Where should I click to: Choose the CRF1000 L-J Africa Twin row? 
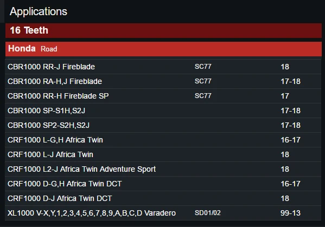pyautogui.click(x=163, y=154)
